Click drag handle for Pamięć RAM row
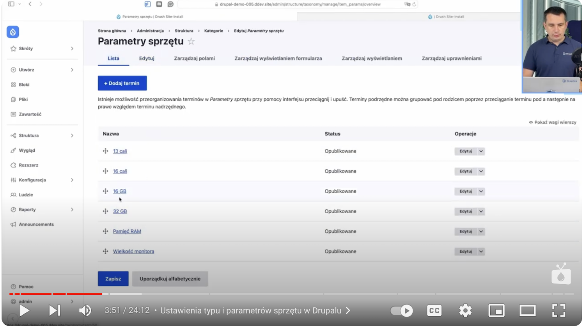 click(105, 231)
